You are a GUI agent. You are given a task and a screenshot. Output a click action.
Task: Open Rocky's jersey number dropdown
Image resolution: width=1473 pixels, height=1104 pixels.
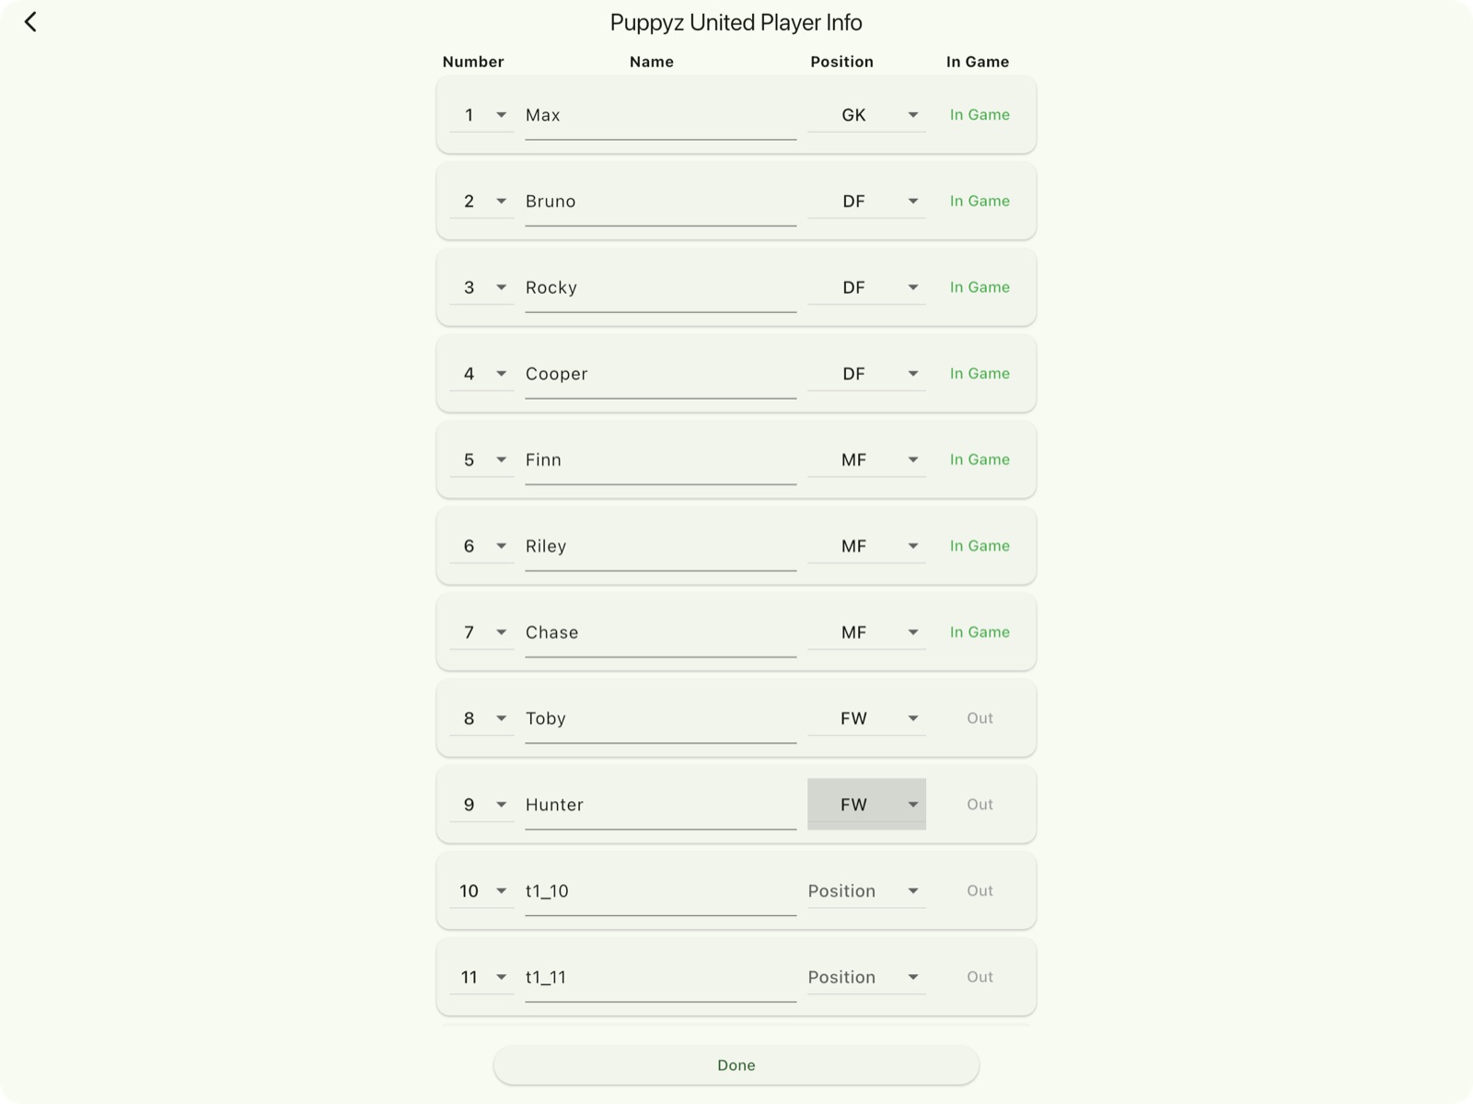pos(481,286)
